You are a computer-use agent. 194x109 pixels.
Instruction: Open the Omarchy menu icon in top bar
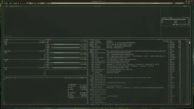pos(2,1)
